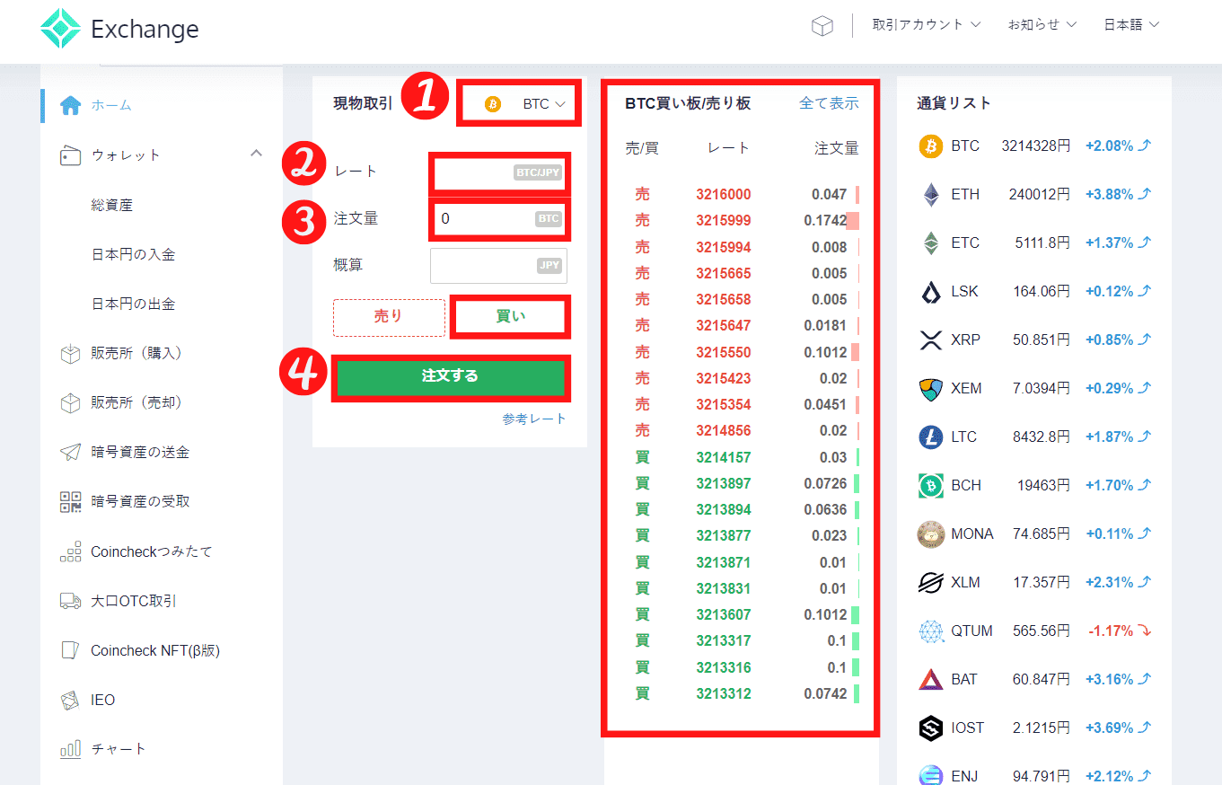The width and height of the screenshot is (1222, 785).
Task: Click the order quantity 0.1742
Action: (825, 221)
